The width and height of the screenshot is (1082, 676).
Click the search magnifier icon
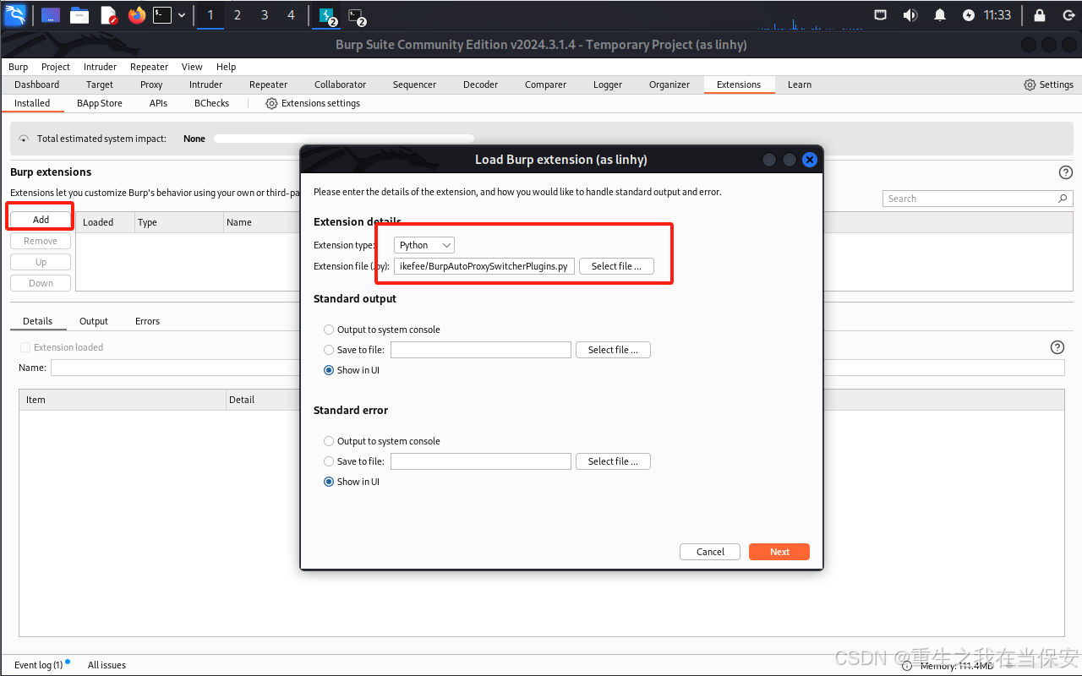click(x=1063, y=199)
